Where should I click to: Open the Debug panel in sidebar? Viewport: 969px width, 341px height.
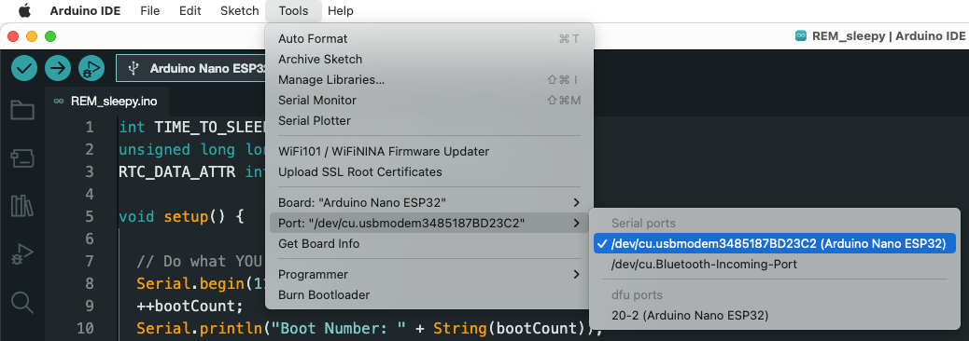pos(22,254)
